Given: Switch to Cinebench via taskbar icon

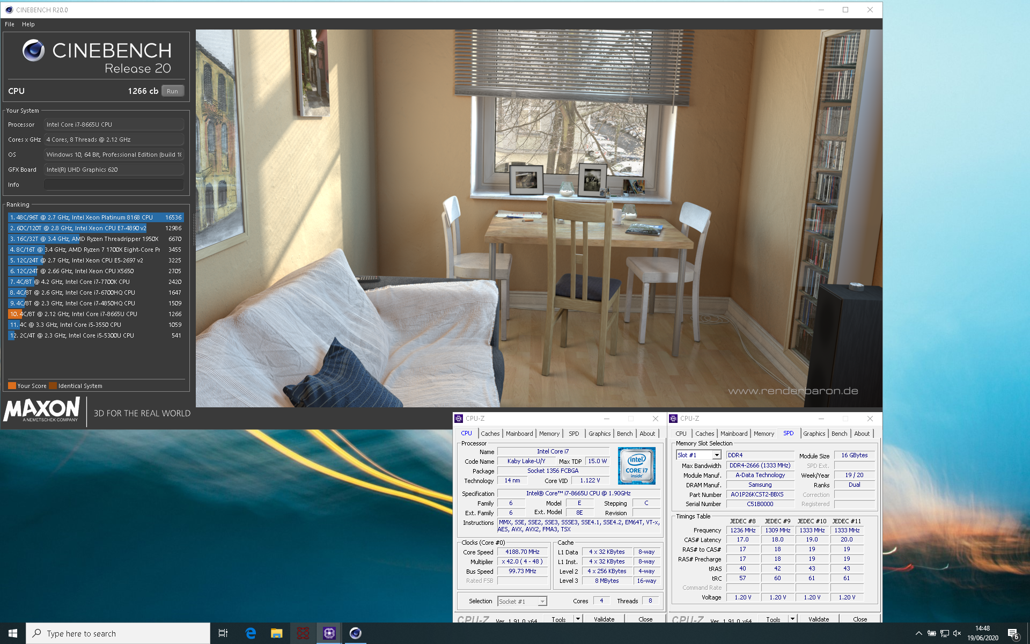Looking at the screenshot, I should (355, 633).
